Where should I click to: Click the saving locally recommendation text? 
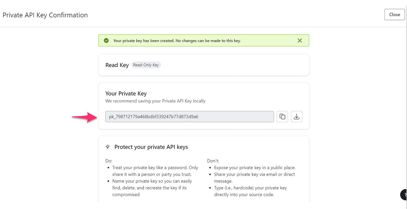pyautogui.click(x=155, y=101)
